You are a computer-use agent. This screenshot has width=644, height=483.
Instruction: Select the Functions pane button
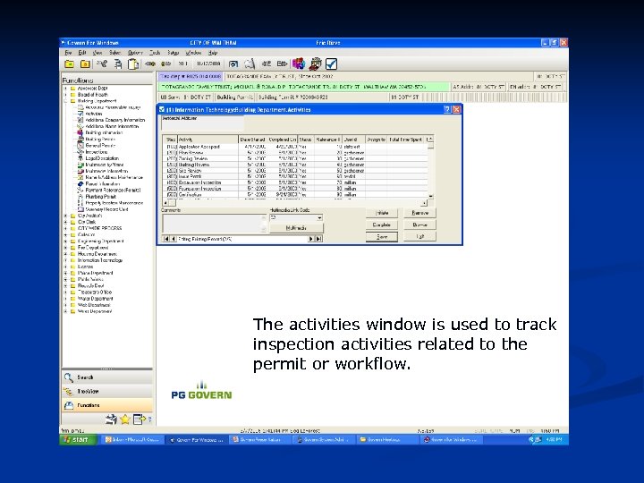pos(107,405)
